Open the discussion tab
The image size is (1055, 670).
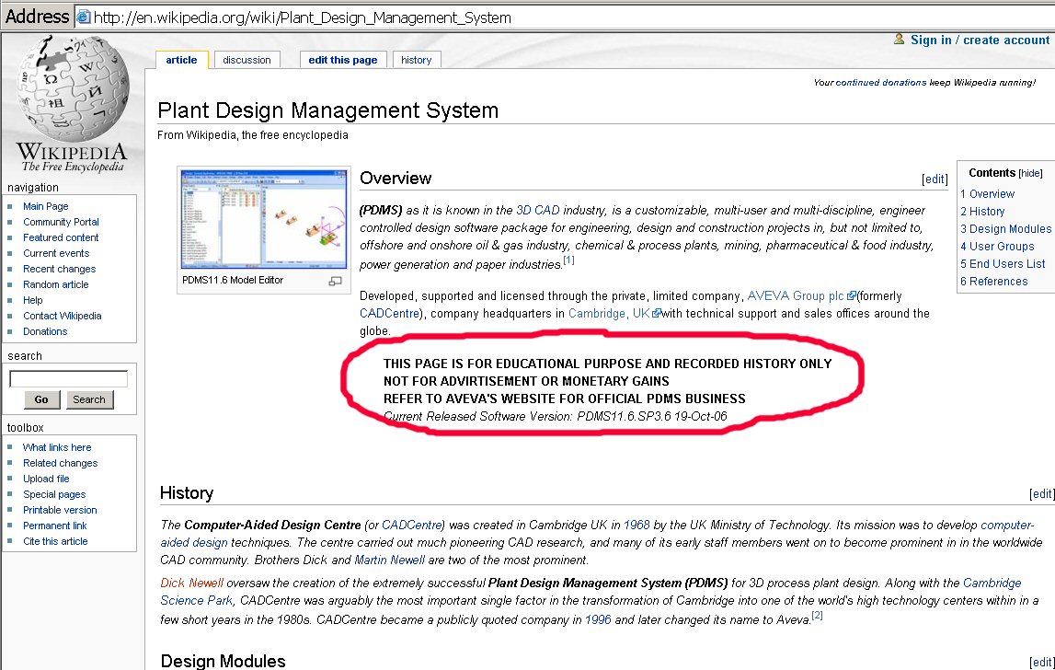click(247, 60)
